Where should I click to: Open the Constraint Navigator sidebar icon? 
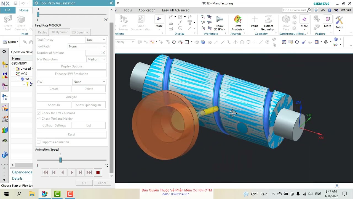click(x=5, y=75)
